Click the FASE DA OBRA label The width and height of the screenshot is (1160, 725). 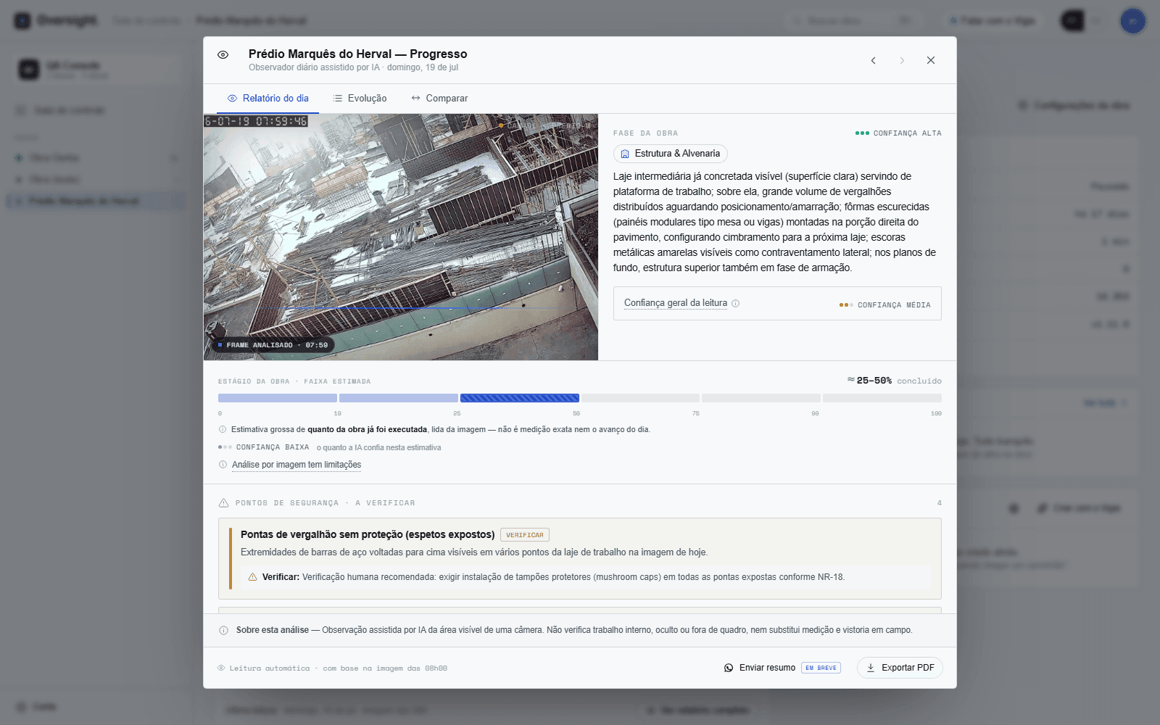click(x=645, y=133)
